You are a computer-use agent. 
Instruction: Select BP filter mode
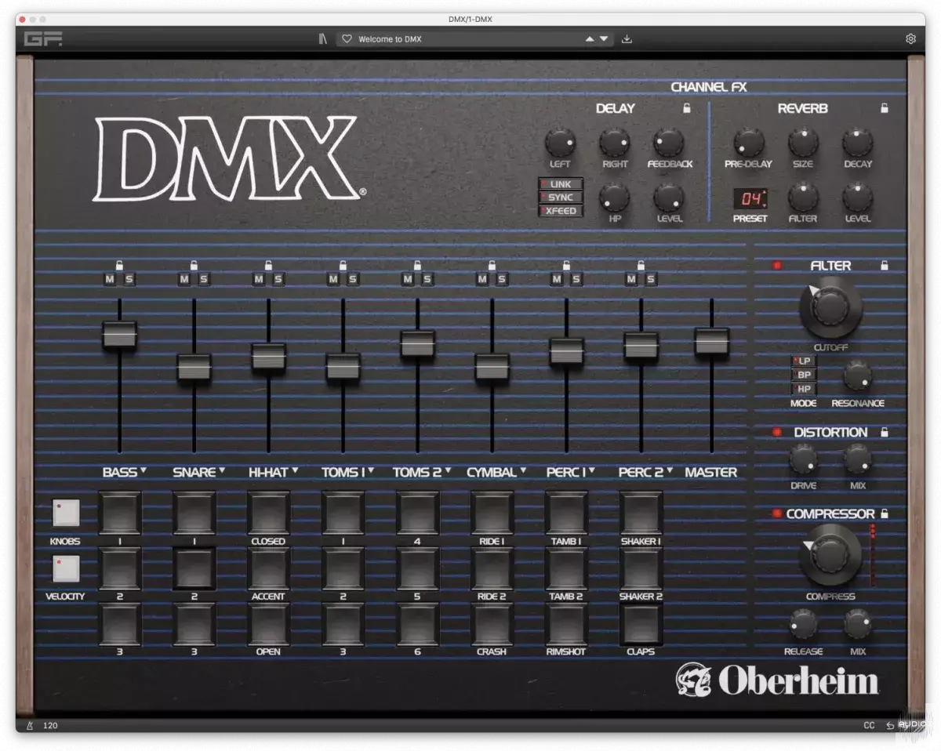click(805, 375)
